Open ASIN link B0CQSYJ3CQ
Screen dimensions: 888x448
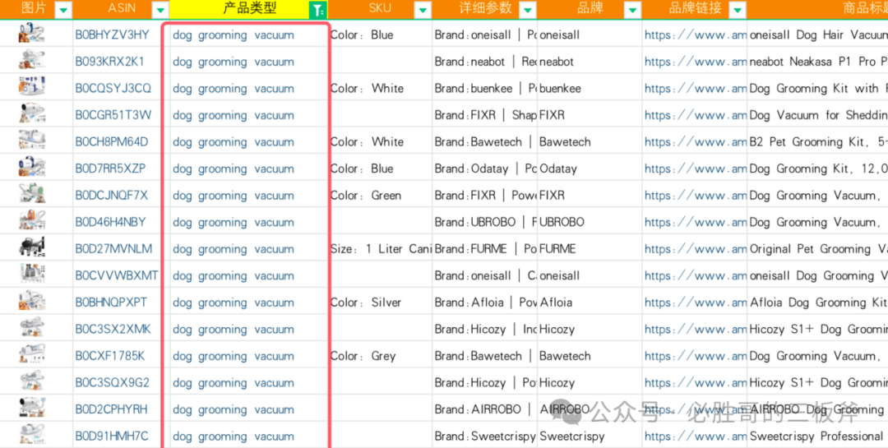point(113,88)
